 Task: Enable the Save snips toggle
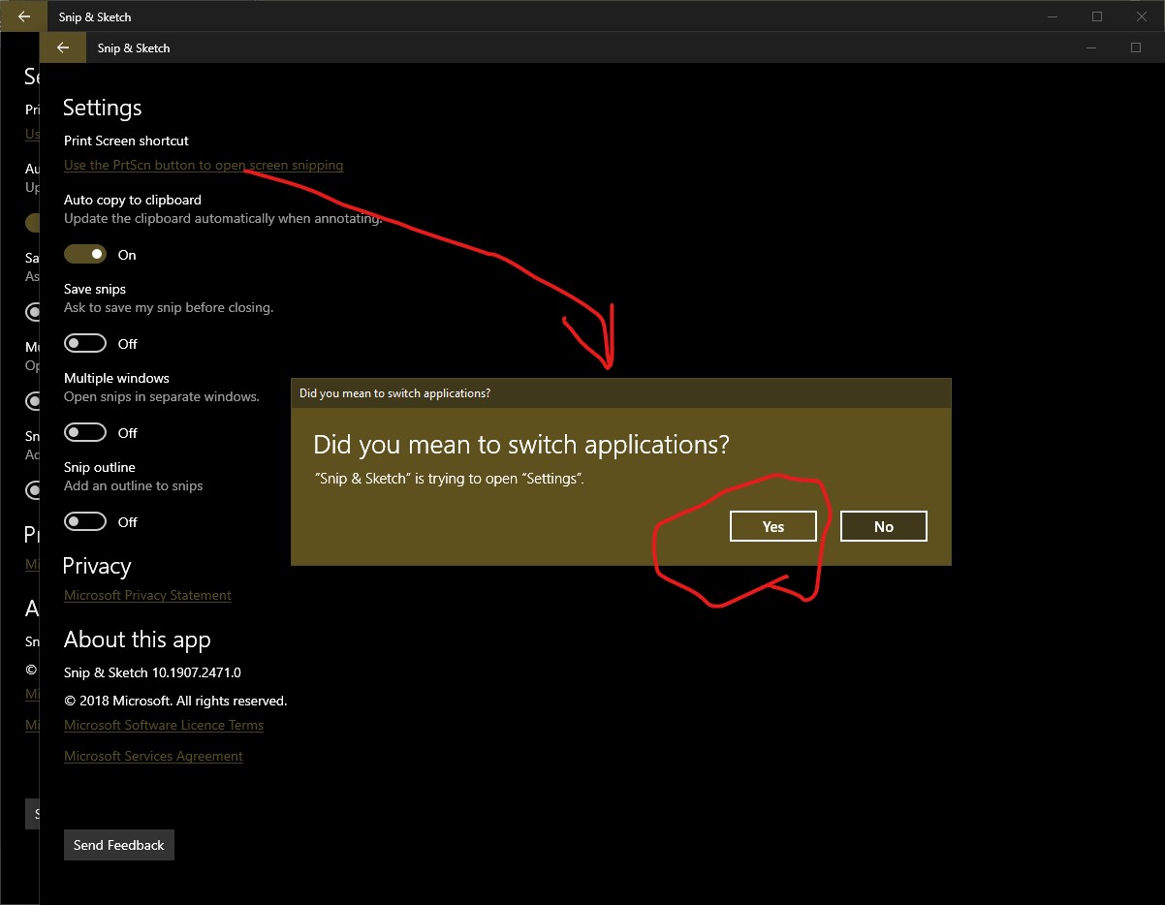point(85,343)
